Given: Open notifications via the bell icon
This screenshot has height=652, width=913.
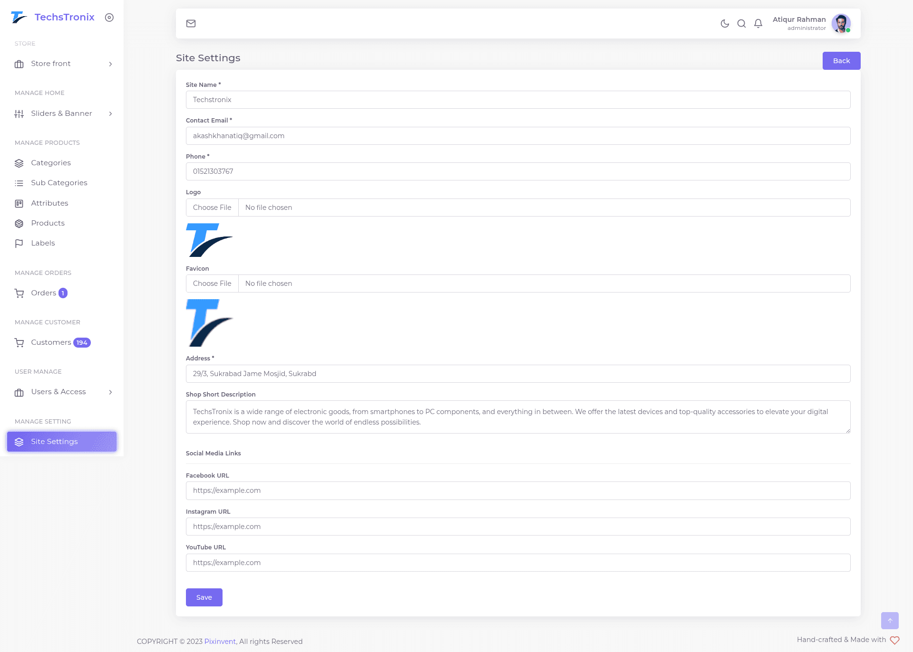Looking at the screenshot, I should [x=758, y=23].
